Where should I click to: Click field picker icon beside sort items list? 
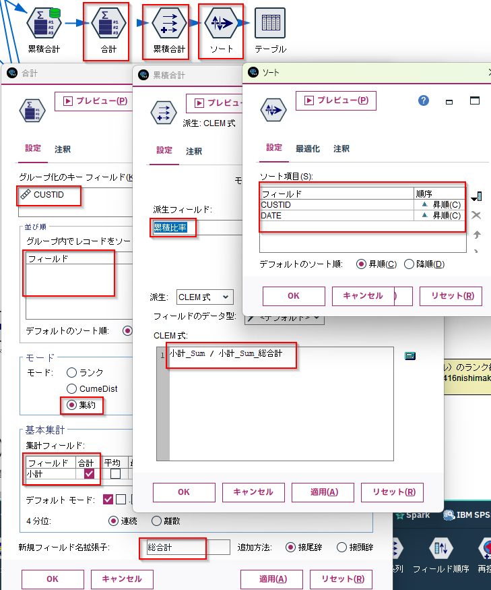(x=476, y=196)
